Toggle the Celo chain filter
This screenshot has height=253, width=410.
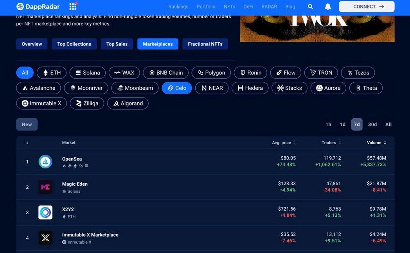point(177,88)
